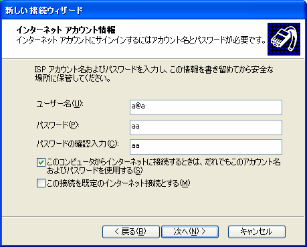Click the bold インターネット アカウント情報 heading
307x247 pixels.
coord(66,29)
